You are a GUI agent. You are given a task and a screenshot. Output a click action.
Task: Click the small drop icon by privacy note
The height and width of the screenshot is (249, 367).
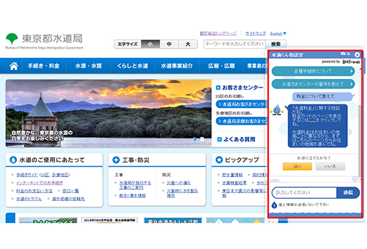(274, 205)
